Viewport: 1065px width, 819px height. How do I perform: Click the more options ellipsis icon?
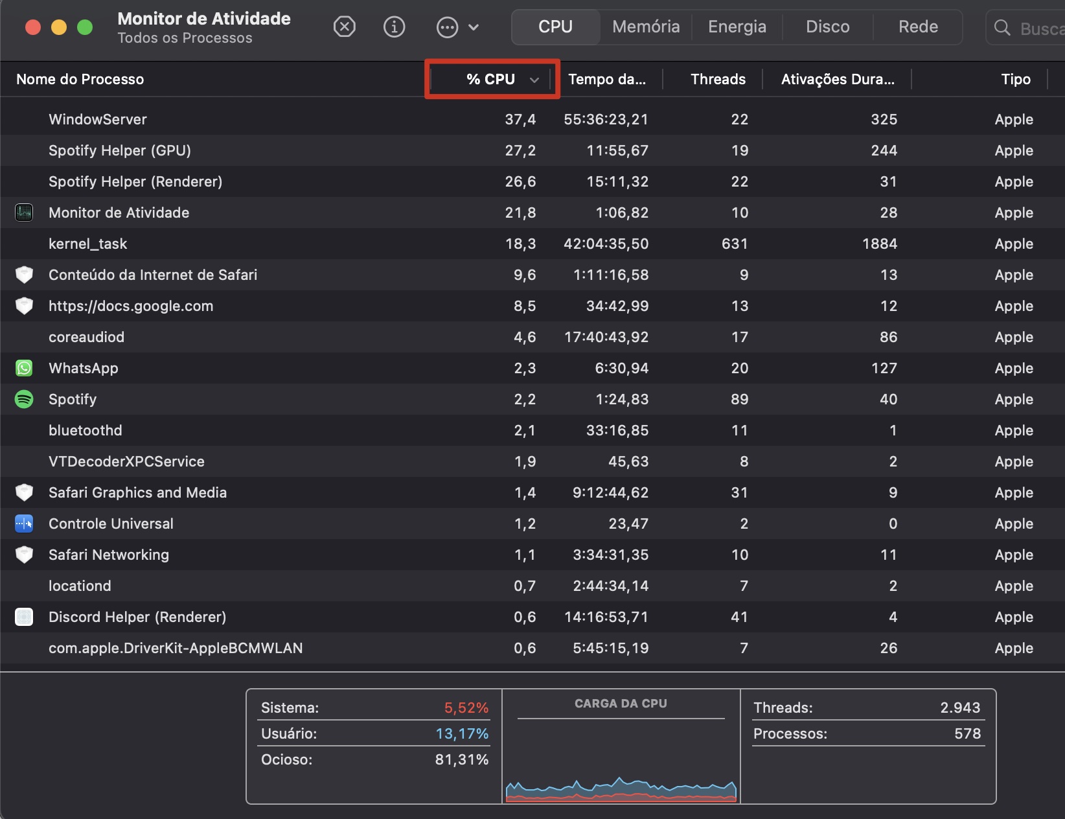pos(446,27)
